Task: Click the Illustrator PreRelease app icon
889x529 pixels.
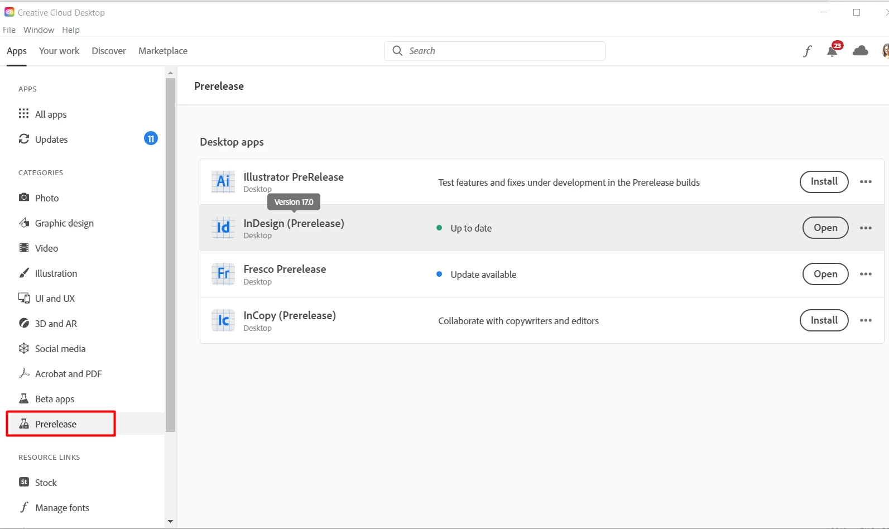Action: [x=223, y=181]
